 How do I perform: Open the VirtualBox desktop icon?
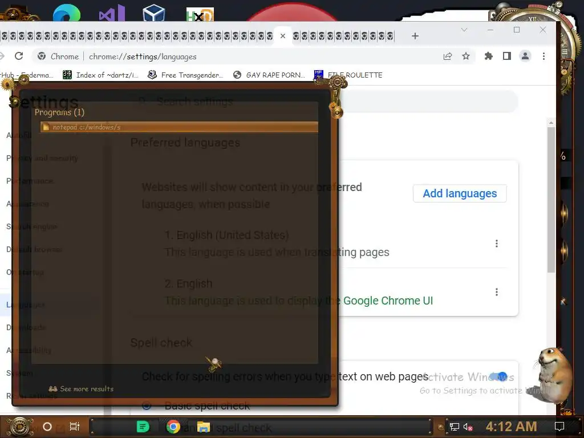tap(154, 13)
